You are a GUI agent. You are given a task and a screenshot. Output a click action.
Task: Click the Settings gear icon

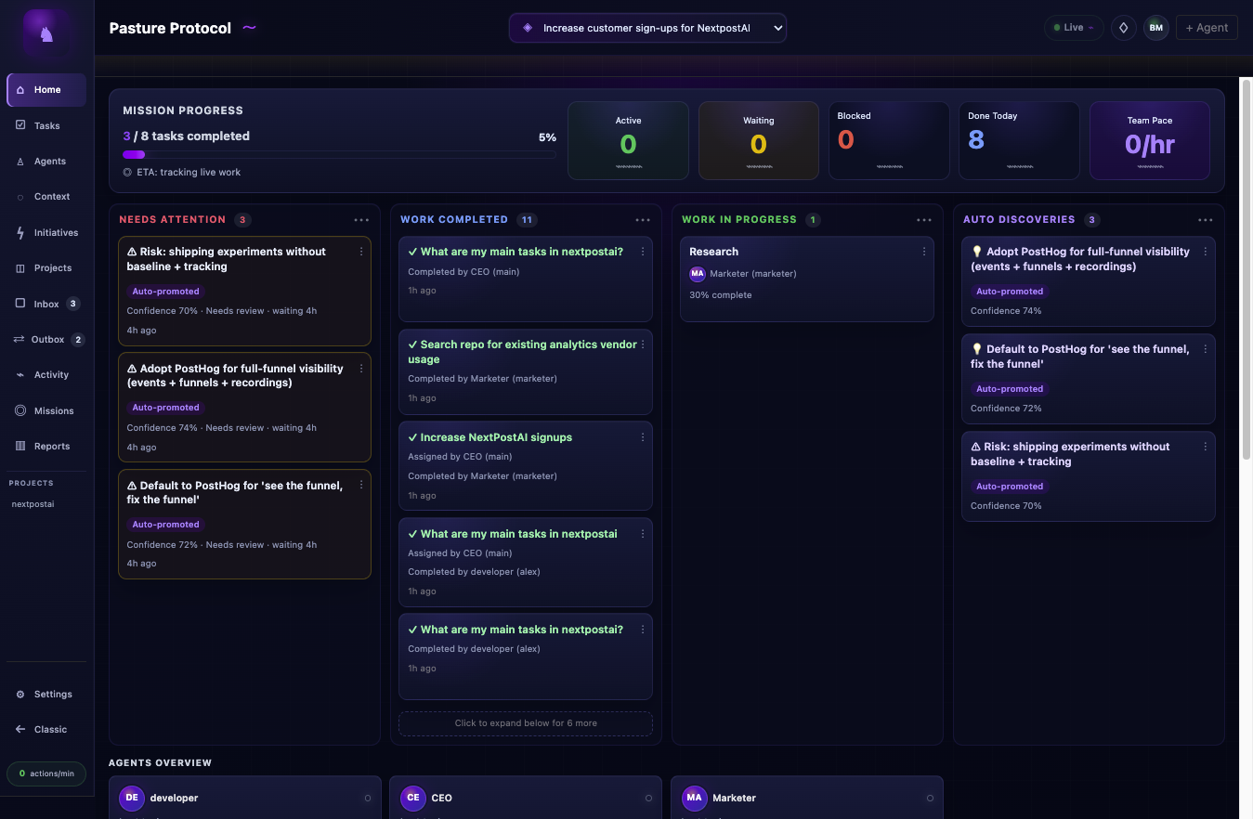click(20, 695)
